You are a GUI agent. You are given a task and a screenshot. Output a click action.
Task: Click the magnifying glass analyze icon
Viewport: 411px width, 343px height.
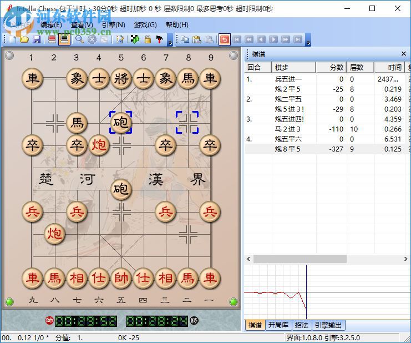(79, 39)
